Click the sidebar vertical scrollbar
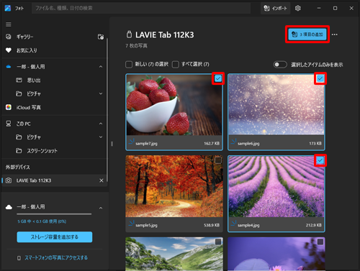This screenshot has height=271, width=360. tap(107, 110)
